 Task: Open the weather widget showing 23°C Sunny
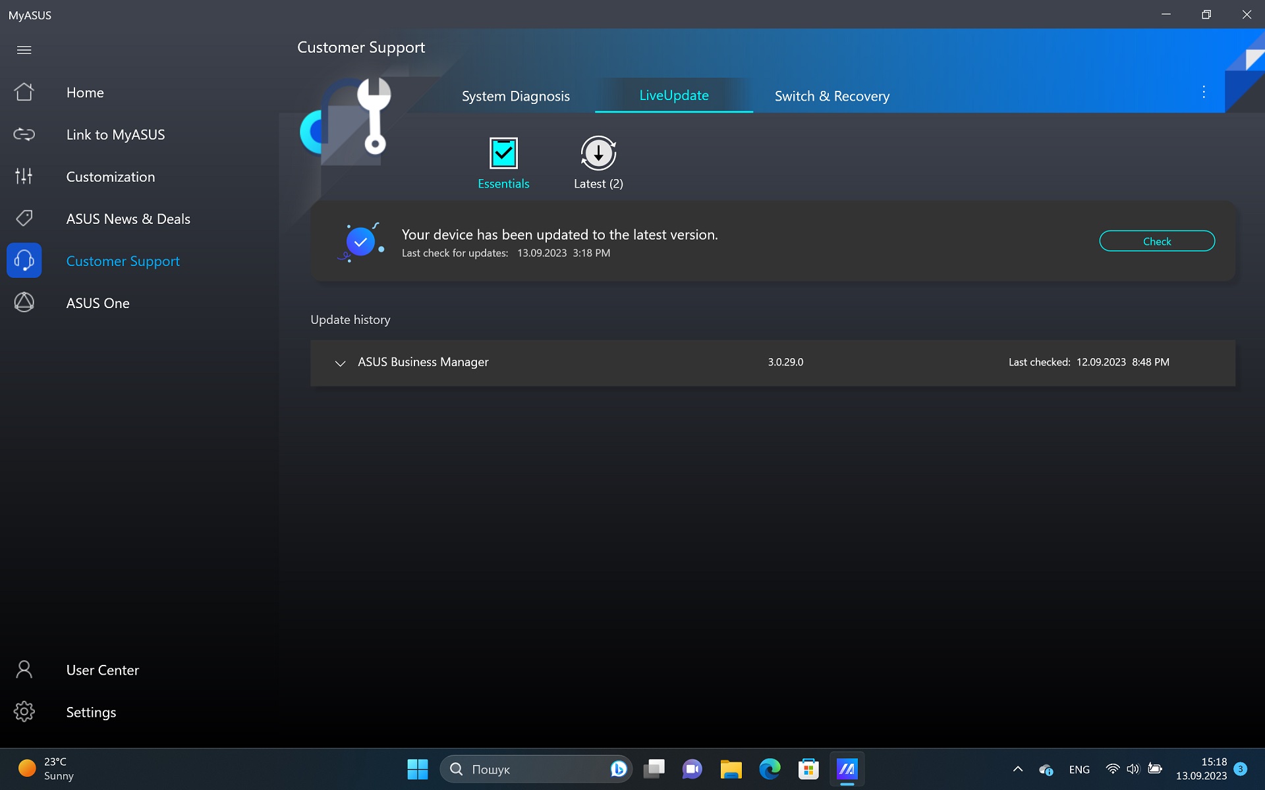[x=46, y=769]
